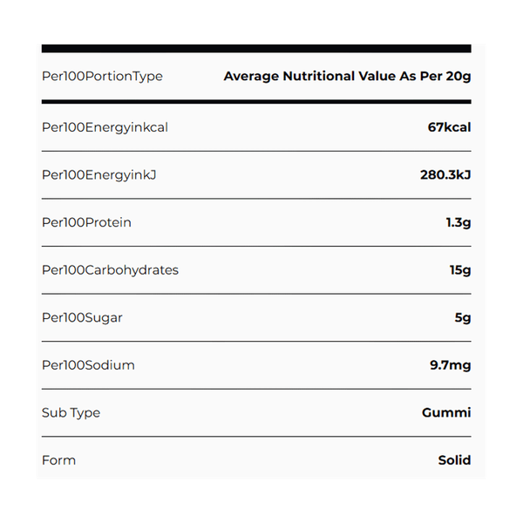Click the Per100Carbohydrates row label

click(x=110, y=270)
